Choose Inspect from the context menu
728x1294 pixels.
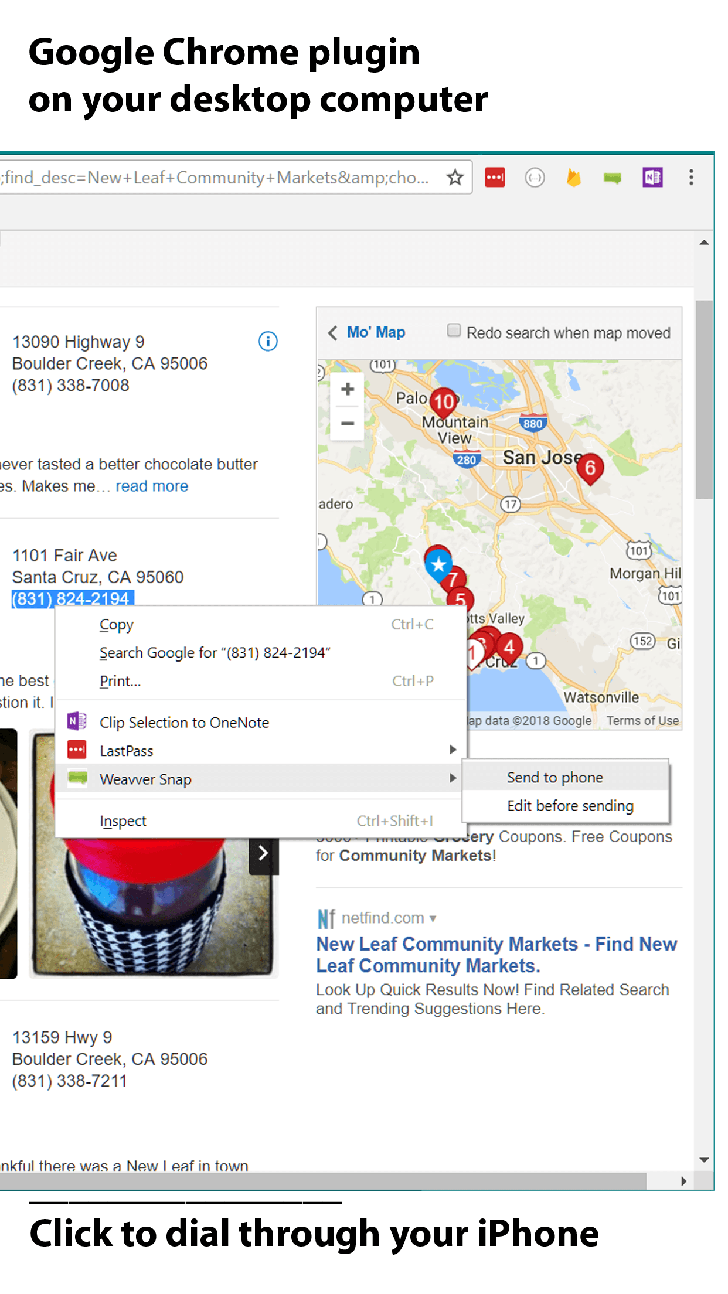tap(260, 821)
